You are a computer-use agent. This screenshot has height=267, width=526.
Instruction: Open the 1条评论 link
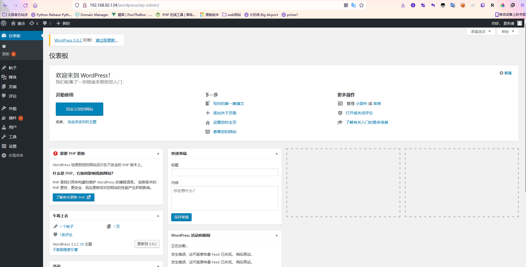click(x=66, y=235)
